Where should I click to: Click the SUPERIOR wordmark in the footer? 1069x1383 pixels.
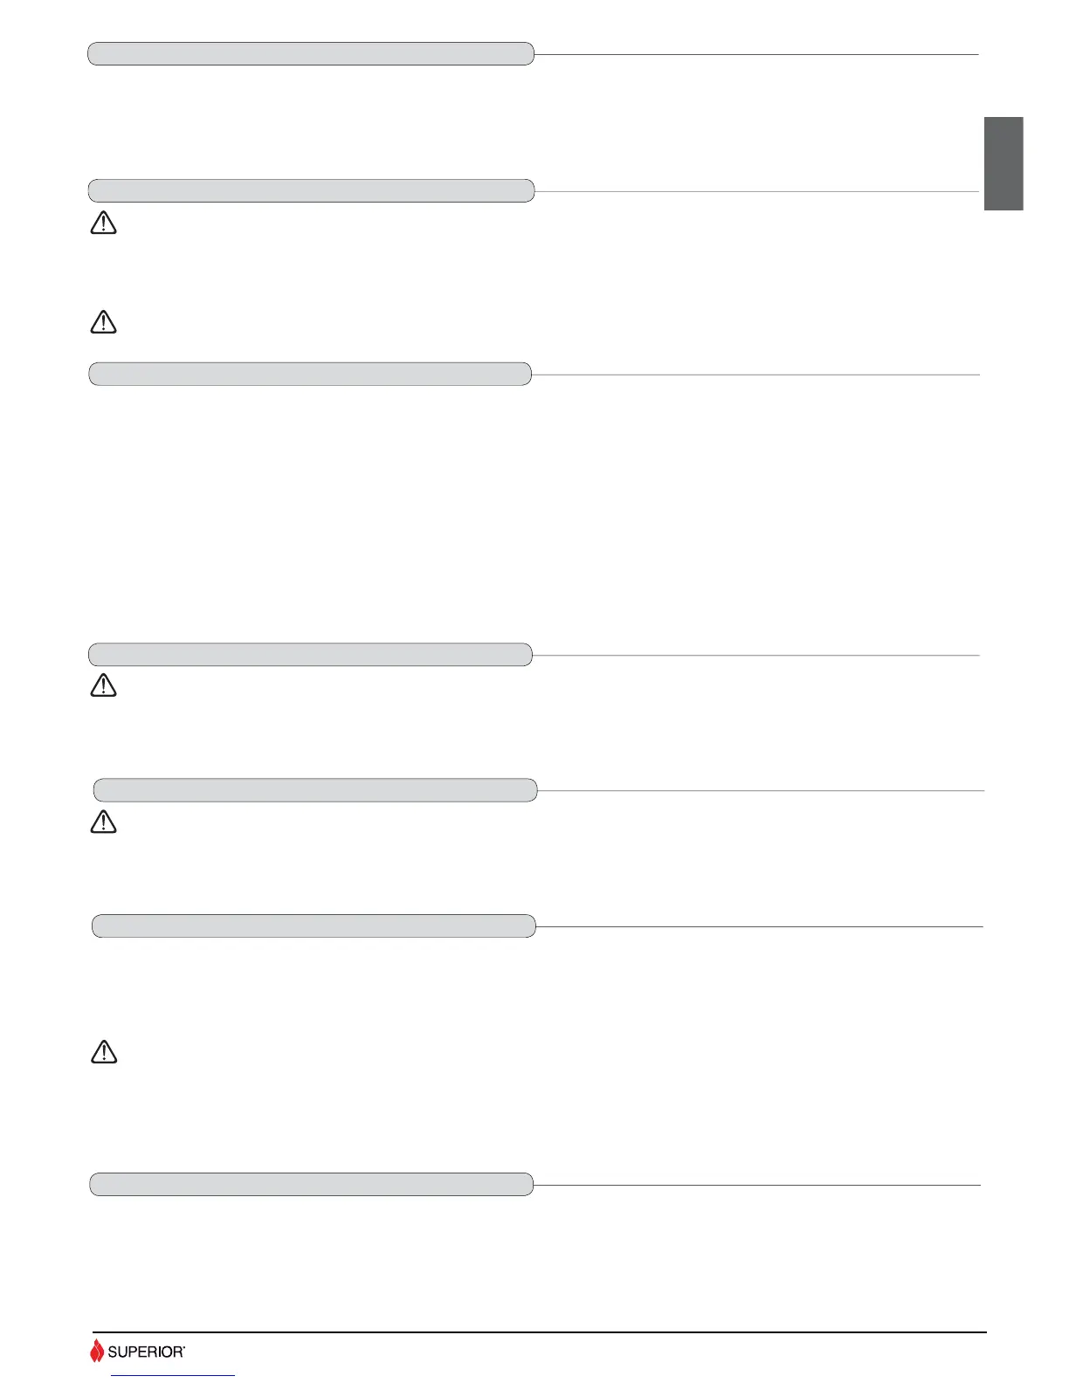point(146,1352)
